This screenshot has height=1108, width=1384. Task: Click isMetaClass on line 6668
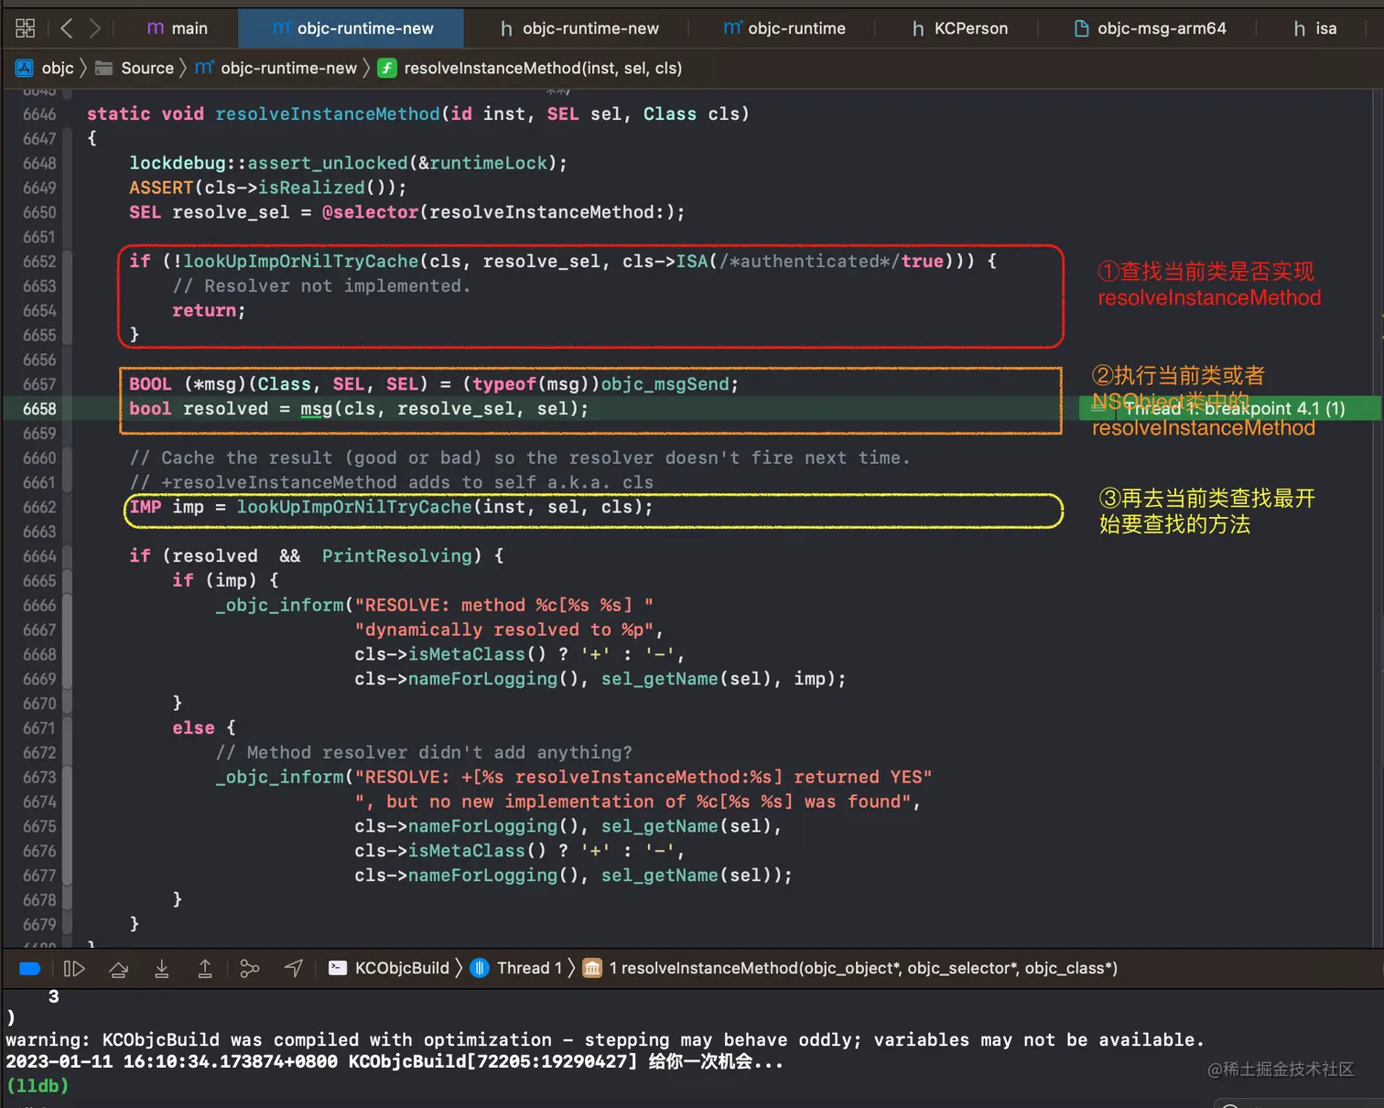467,655
